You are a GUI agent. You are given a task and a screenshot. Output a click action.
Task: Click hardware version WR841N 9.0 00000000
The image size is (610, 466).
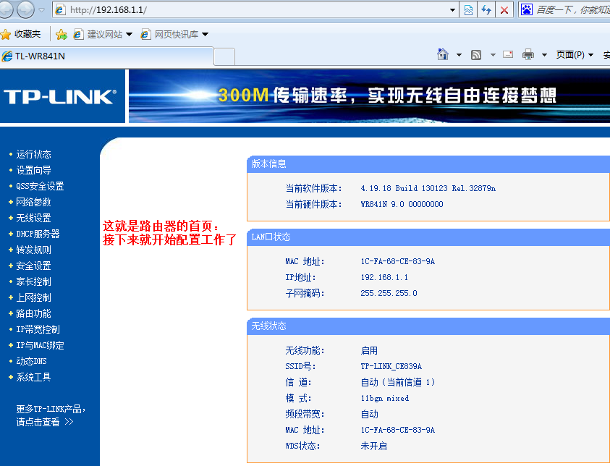(402, 205)
